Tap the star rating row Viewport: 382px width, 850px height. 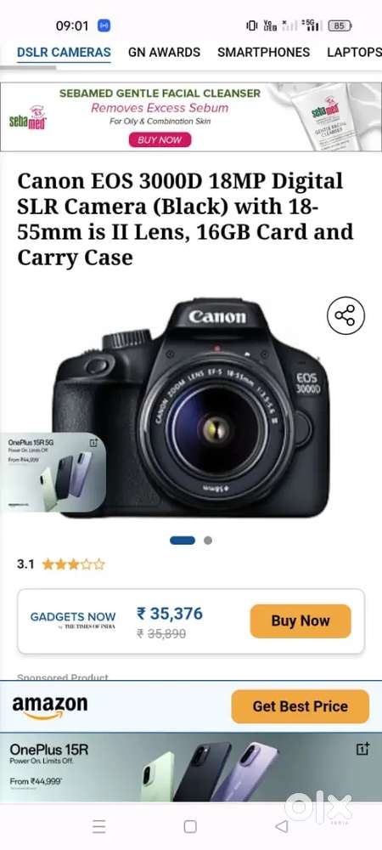click(61, 564)
